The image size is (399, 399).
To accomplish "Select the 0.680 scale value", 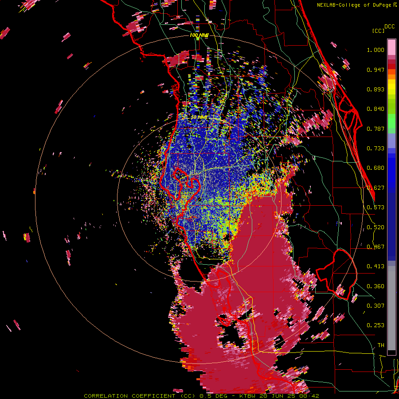I will point(376,168).
